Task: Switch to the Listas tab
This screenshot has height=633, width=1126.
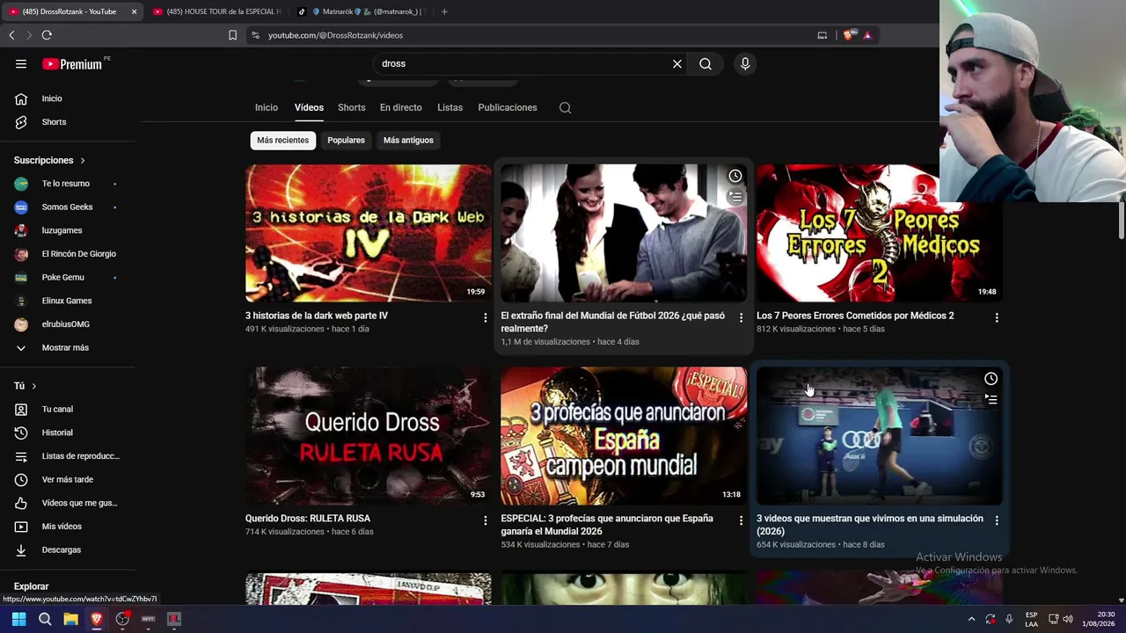Action: [450, 108]
